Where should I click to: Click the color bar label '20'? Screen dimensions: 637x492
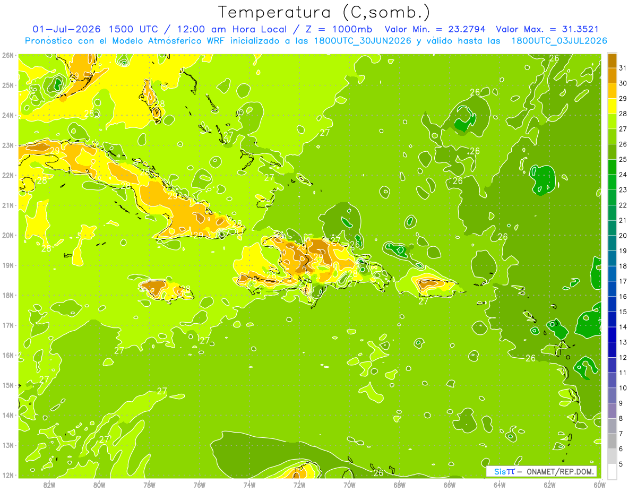tap(623, 236)
